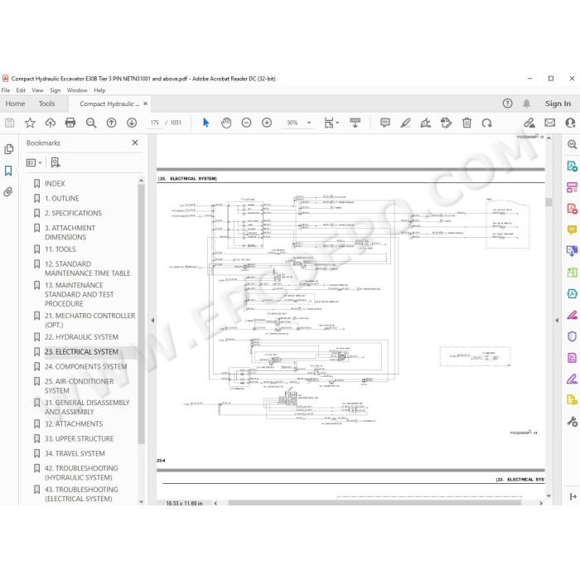The image size is (580, 580).
Task: Add document to starred with star icon
Action: 30,123
